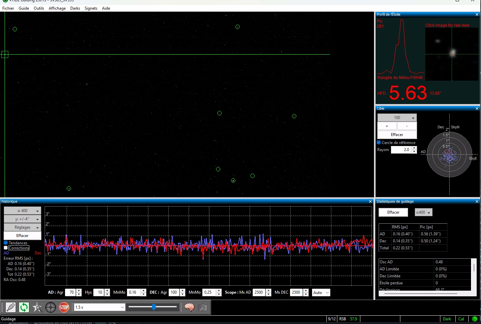481x324 pixels.
Task: Auto-select a guide star with star magnifier icon
Action: (37, 307)
